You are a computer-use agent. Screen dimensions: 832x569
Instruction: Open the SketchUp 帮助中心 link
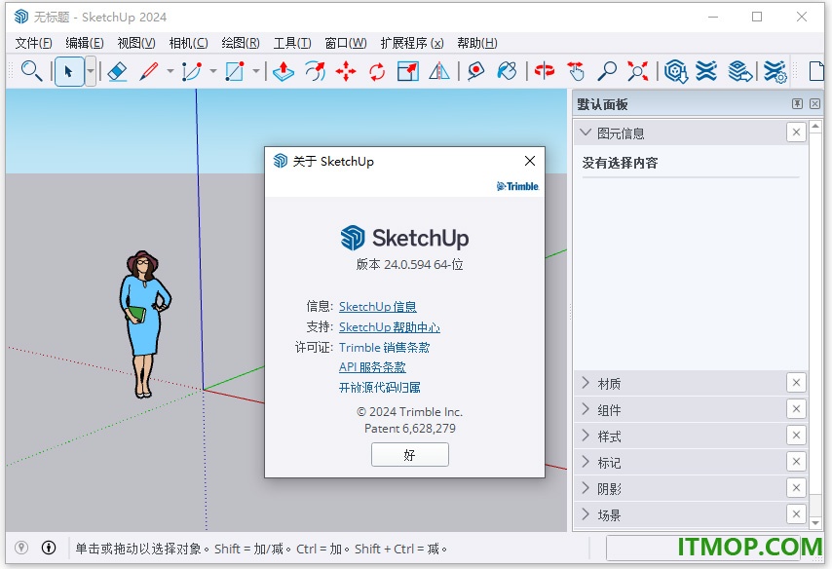pos(390,327)
